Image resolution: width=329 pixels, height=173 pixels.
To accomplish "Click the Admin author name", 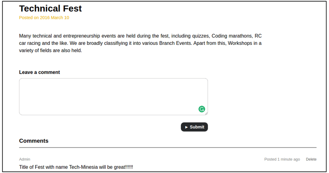I will pos(24,159).
